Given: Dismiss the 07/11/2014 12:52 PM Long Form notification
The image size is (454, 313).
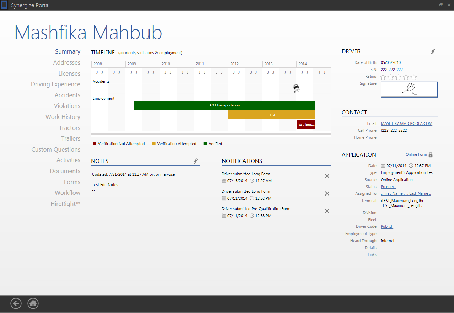Looking at the screenshot, I should [x=327, y=193].
